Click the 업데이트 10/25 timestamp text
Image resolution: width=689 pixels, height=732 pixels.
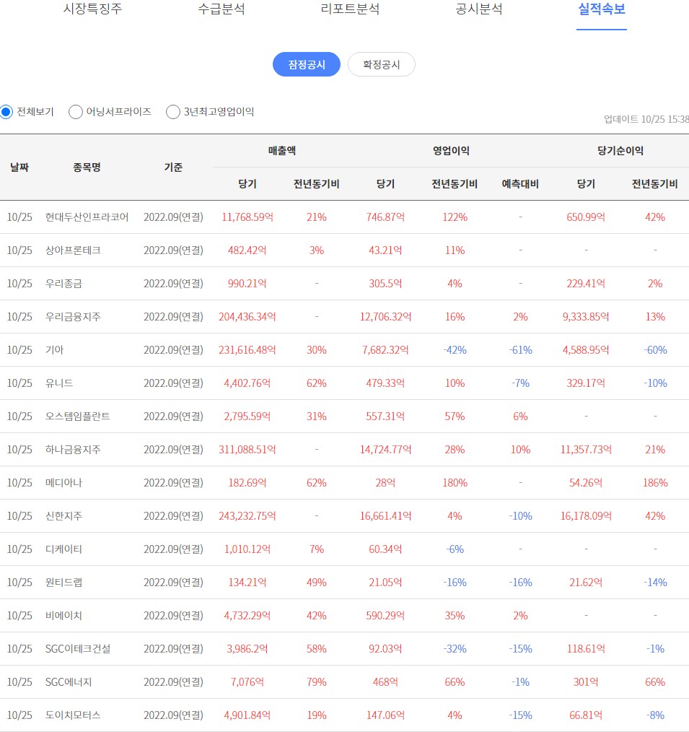pos(646,120)
